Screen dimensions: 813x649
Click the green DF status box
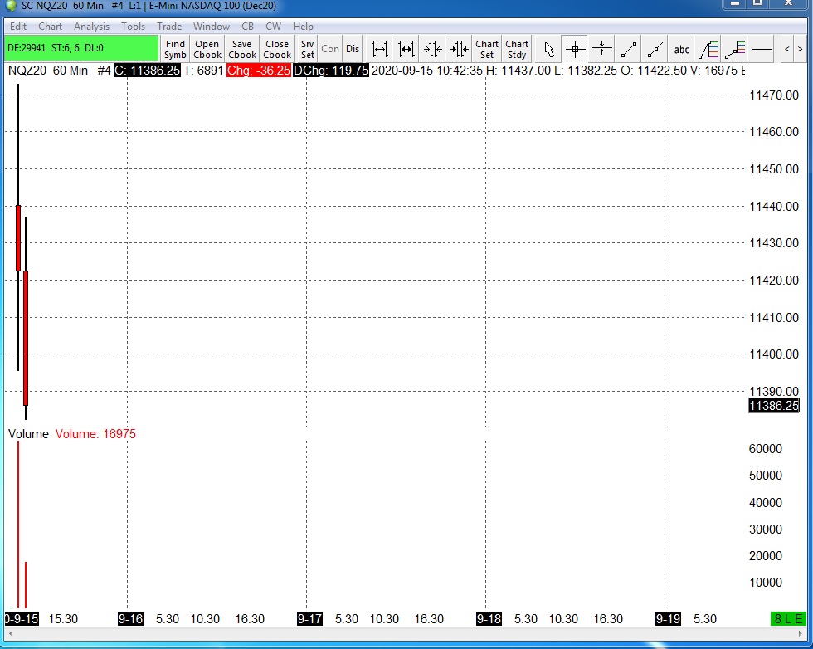[x=81, y=48]
